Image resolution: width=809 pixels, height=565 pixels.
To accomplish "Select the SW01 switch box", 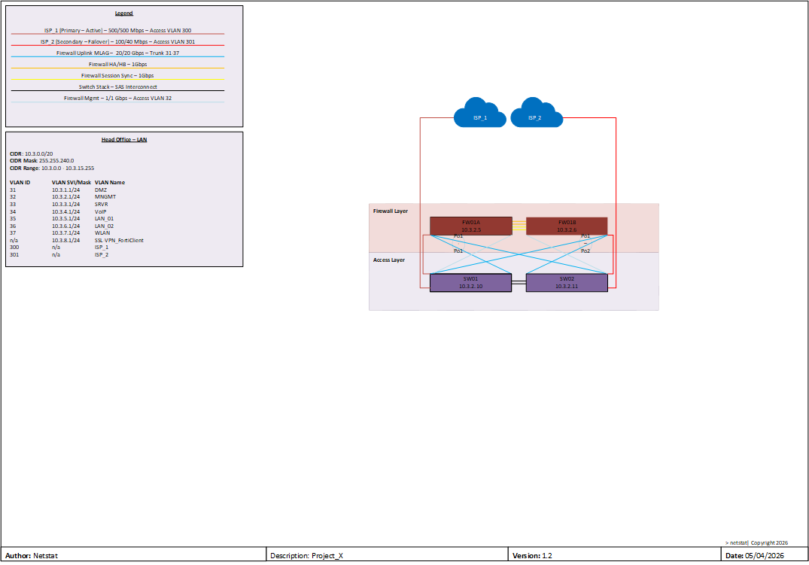I will point(470,283).
